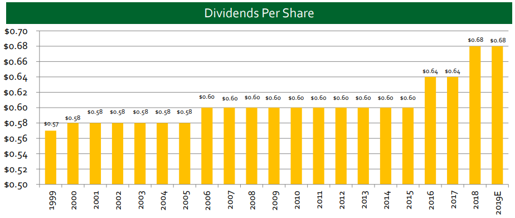
Task: Click the 2003 bar labeled $0.58
Action: 140,154
